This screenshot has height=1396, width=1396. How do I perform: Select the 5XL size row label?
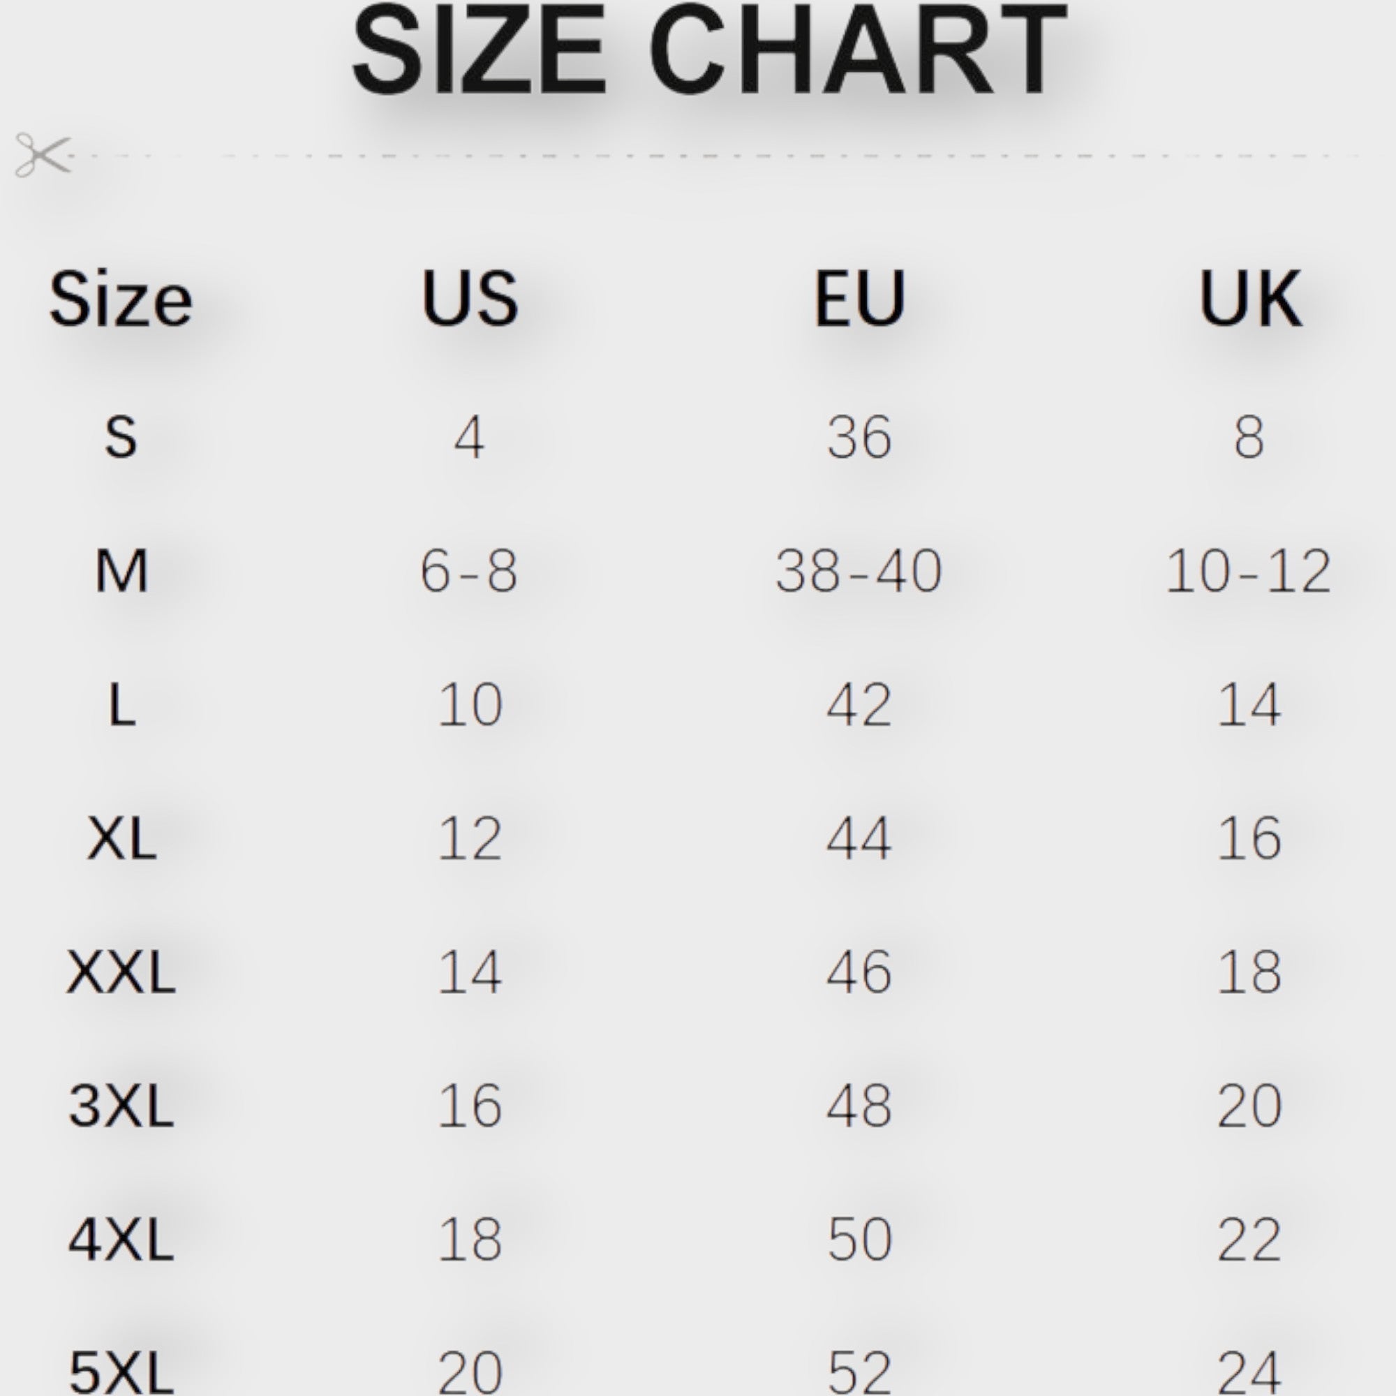121,1371
